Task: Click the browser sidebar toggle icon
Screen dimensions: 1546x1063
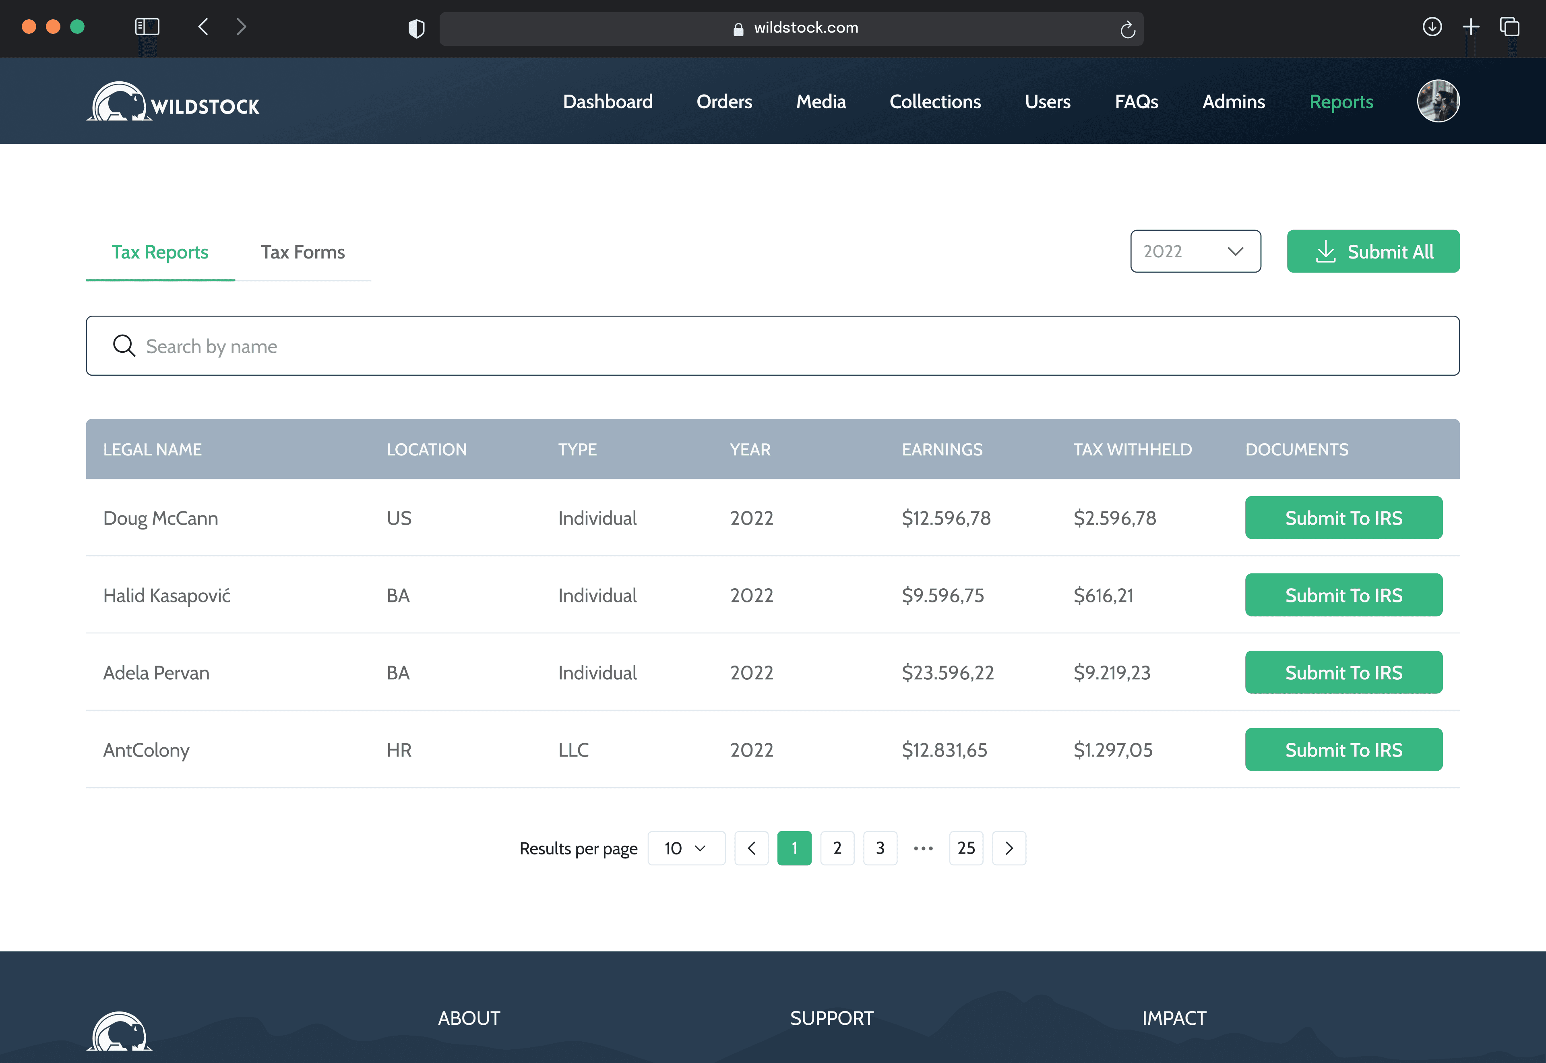Action: point(147,27)
